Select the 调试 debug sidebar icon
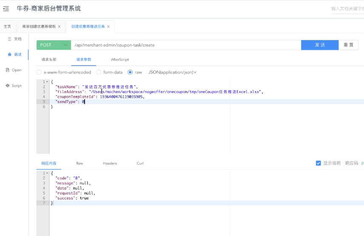The height and width of the screenshot is (236, 364). [x=14, y=54]
